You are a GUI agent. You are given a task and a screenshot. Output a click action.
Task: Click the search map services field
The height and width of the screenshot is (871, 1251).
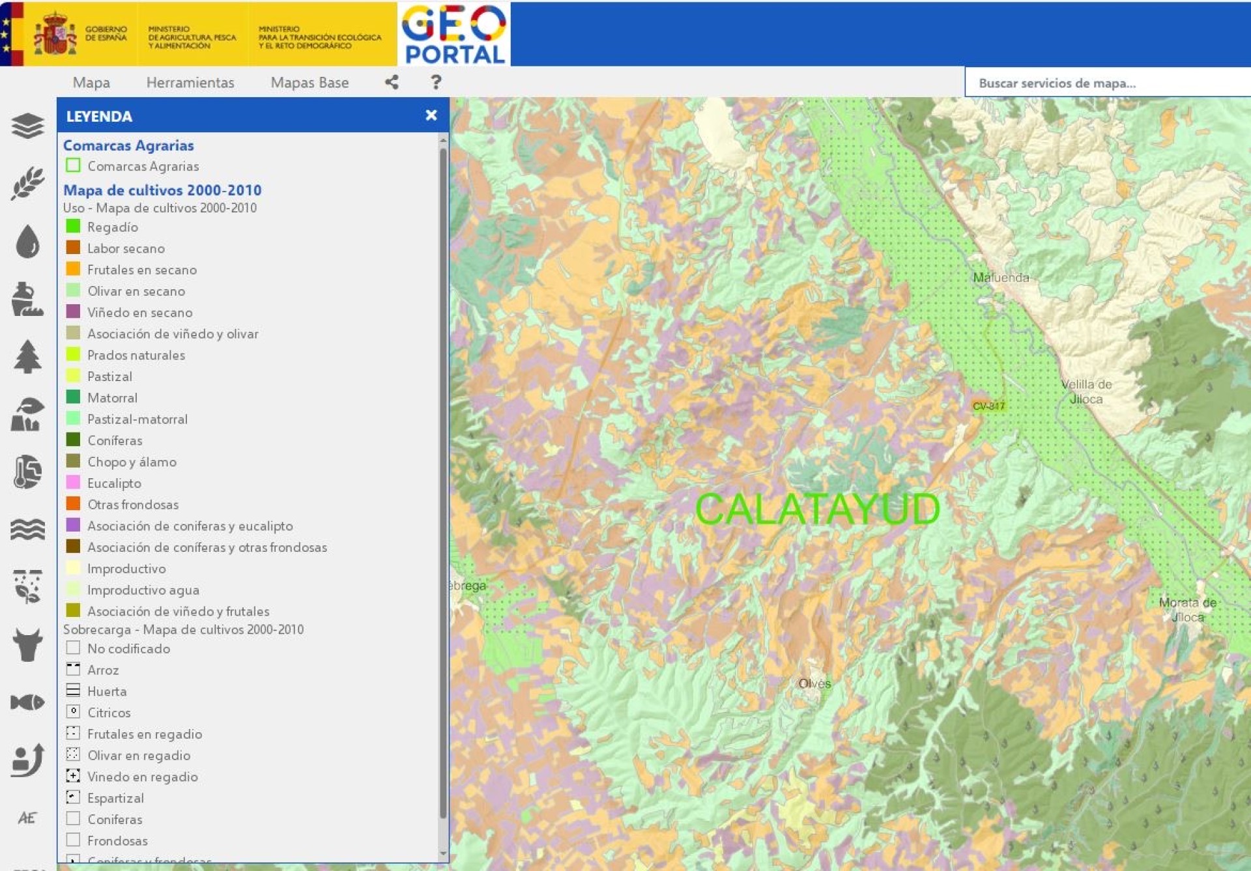[1108, 83]
